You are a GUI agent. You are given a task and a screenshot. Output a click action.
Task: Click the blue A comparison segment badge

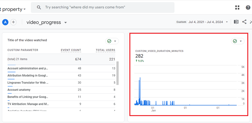(x=5, y=22)
